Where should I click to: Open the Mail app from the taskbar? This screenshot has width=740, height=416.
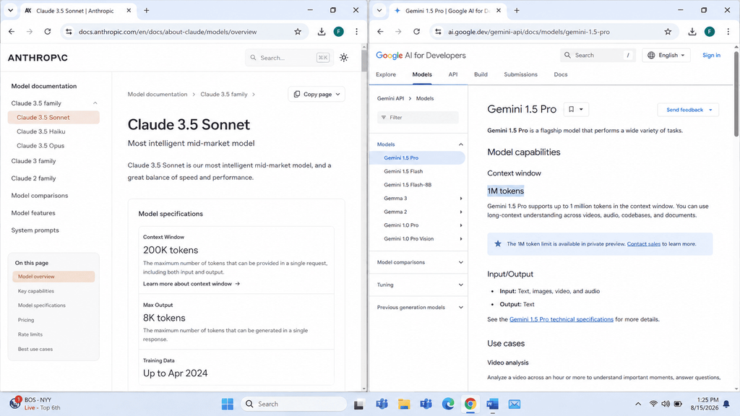click(515, 404)
